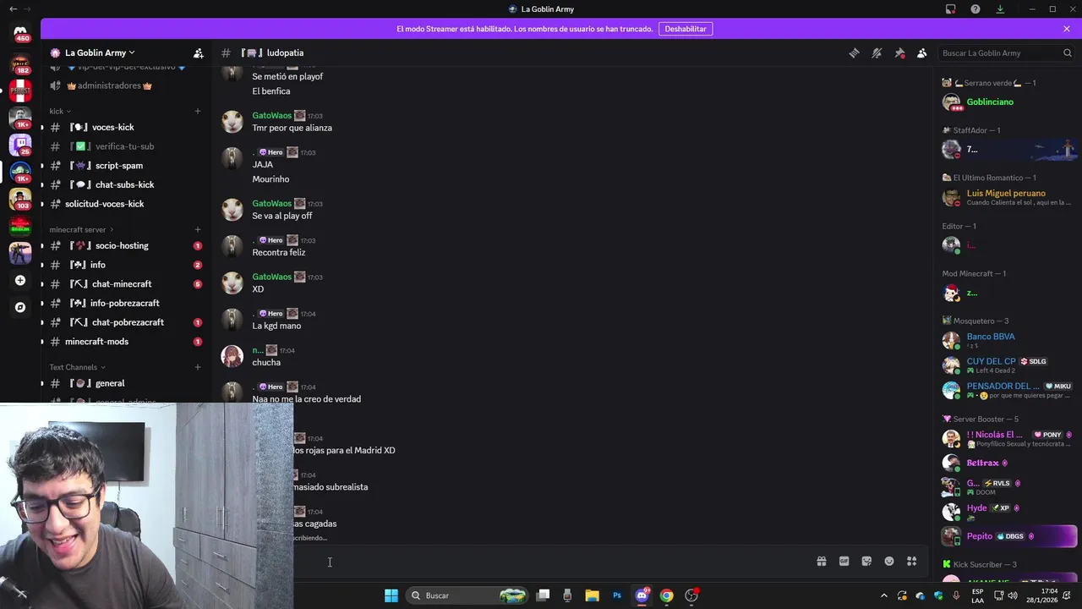Open the Discover servers compass icon

click(x=20, y=307)
